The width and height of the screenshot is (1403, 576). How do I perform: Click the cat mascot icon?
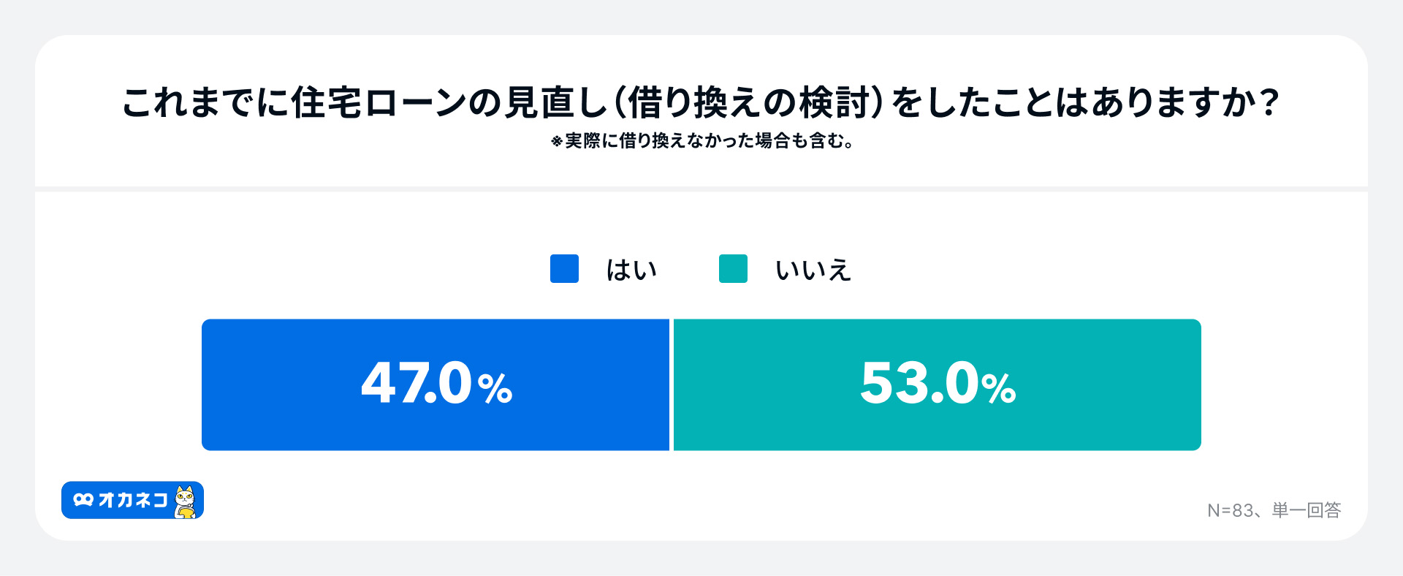[x=186, y=501]
